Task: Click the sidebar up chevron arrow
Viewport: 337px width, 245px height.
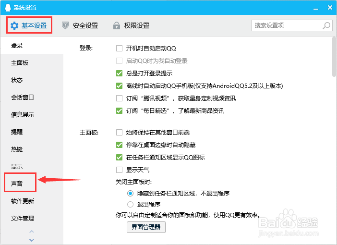Action: pos(32,232)
